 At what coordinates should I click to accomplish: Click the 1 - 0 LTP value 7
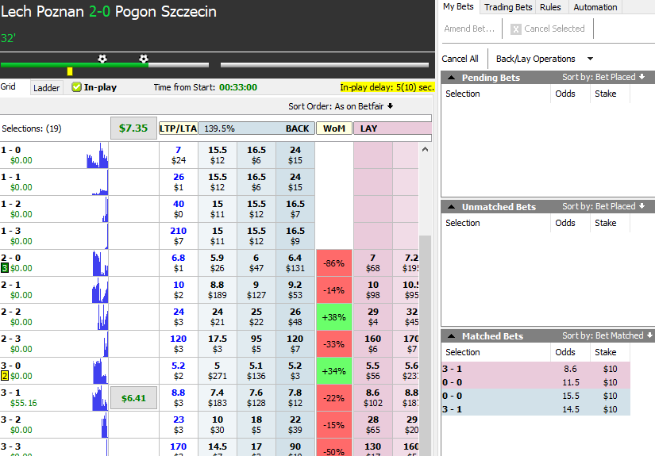(179, 150)
